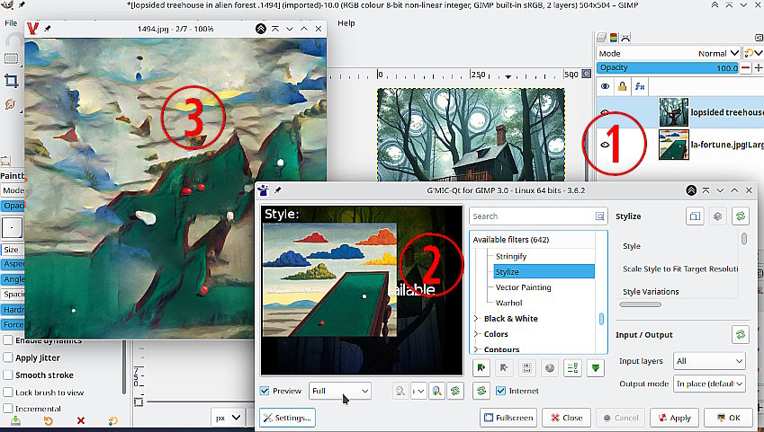
Task: Increase layer opacity with the plus button
Action: click(759, 68)
